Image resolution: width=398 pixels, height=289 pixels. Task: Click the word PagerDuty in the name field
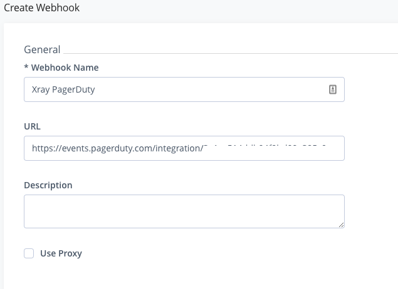point(73,89)
